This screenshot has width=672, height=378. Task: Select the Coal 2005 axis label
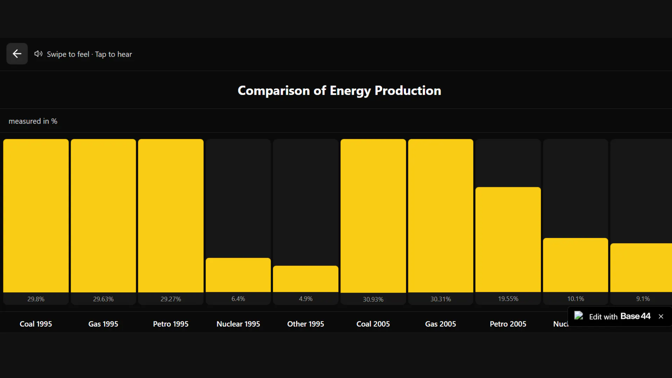373,324
